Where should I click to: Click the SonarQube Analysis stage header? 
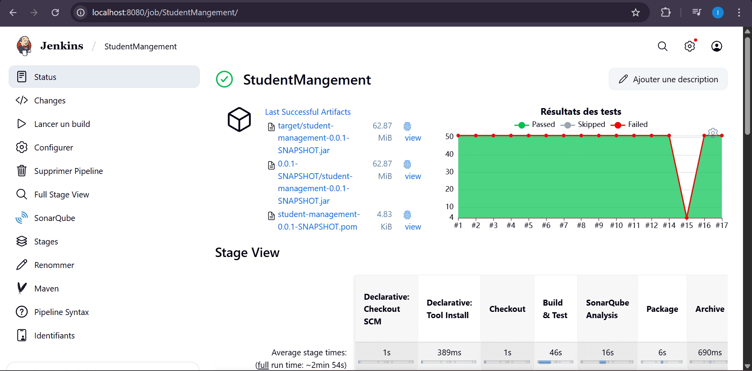pos(607,309)
